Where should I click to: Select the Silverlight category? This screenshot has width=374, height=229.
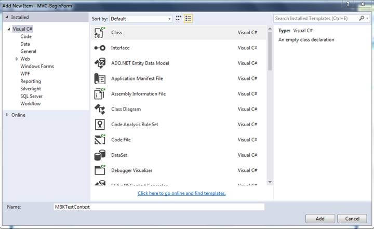[x=31, y=89]
